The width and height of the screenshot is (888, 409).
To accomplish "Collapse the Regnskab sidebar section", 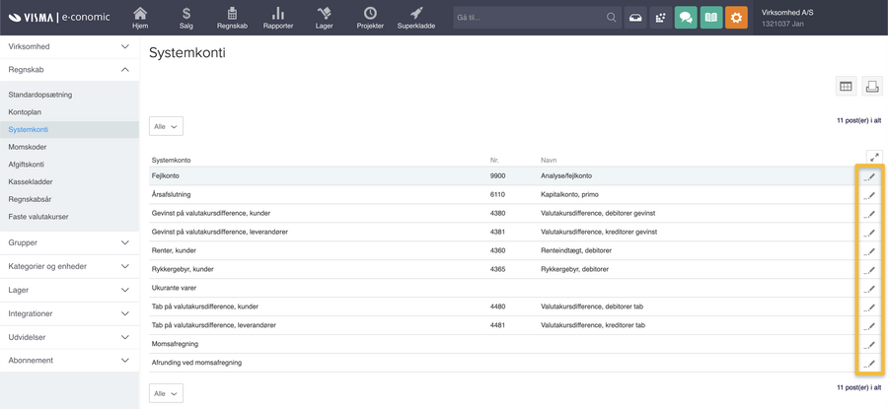I will click(124, 70).
